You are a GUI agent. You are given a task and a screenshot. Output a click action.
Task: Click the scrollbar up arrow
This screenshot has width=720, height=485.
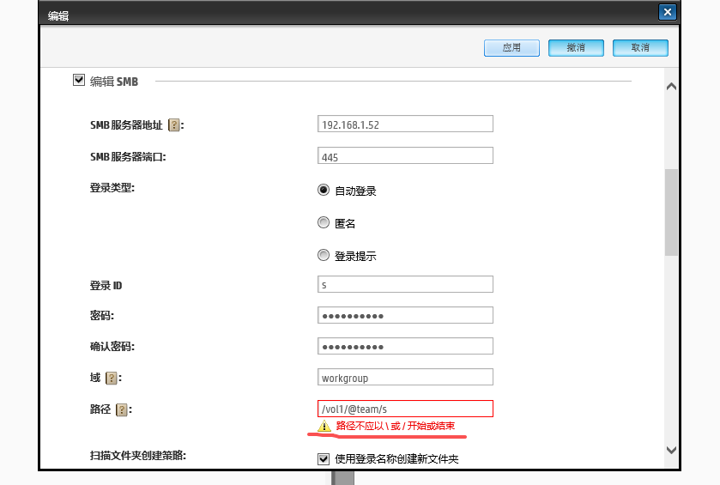[671, 87]
